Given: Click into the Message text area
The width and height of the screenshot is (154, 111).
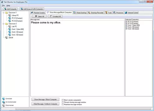Looking at the screenshot, I should coord(77,58).
